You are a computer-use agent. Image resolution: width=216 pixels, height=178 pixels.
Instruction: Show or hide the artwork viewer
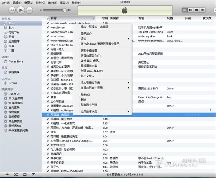point(33,175)
